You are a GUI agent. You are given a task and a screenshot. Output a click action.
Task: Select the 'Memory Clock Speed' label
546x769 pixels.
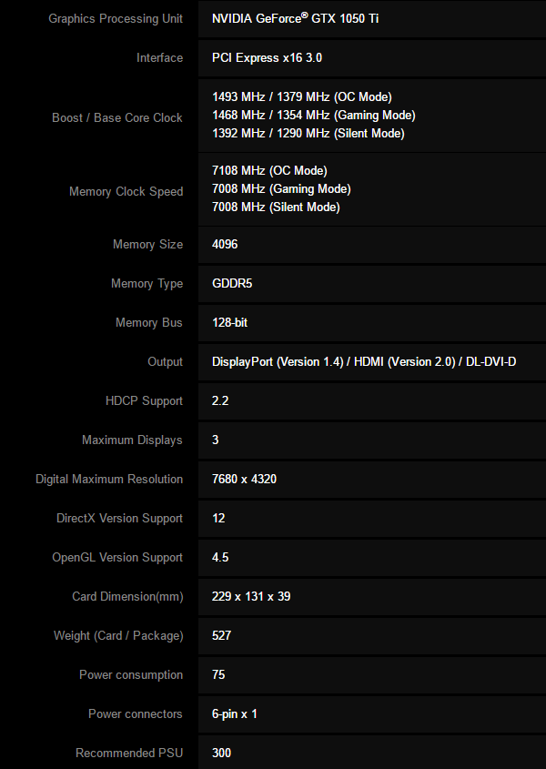[126, 192]
